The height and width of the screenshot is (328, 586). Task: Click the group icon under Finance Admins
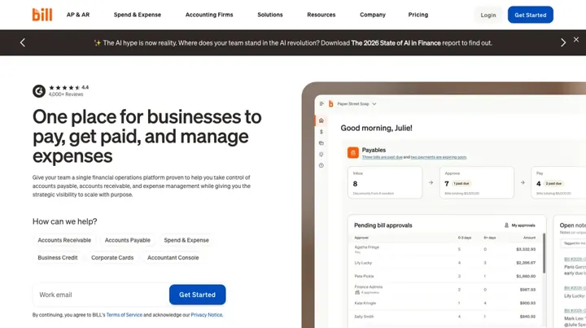tap(357, 292)
